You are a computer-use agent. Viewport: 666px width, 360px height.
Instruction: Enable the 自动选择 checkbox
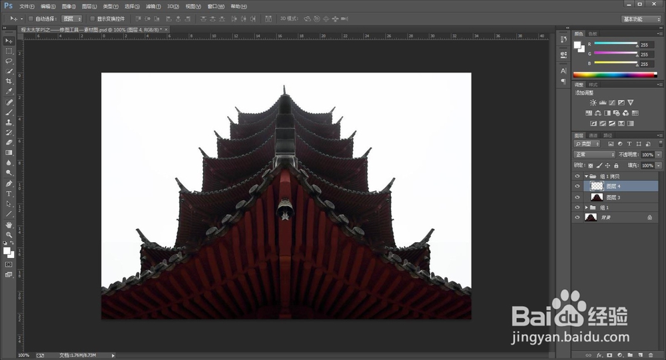click(31, 19)
